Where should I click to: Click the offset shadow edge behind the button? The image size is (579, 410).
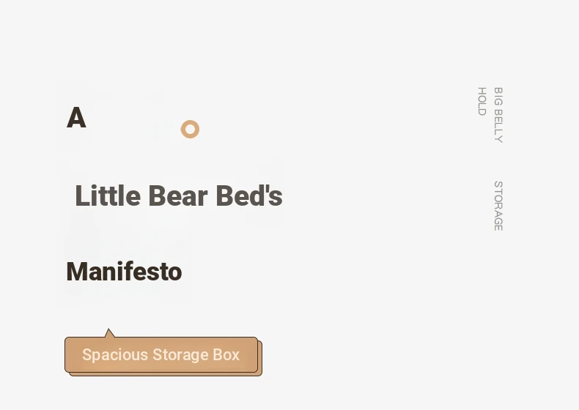point(260,366)
